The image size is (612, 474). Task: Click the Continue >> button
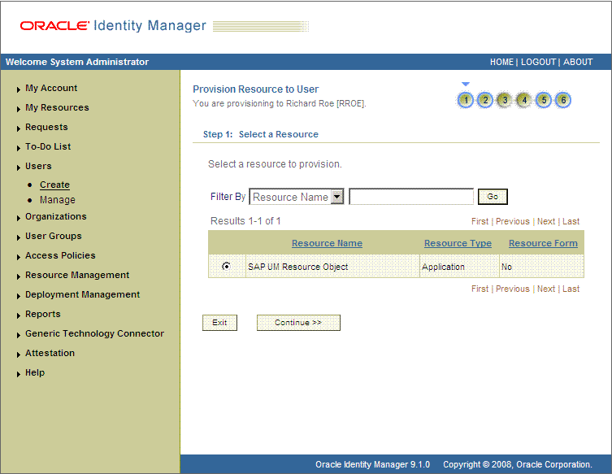(298, 323)
